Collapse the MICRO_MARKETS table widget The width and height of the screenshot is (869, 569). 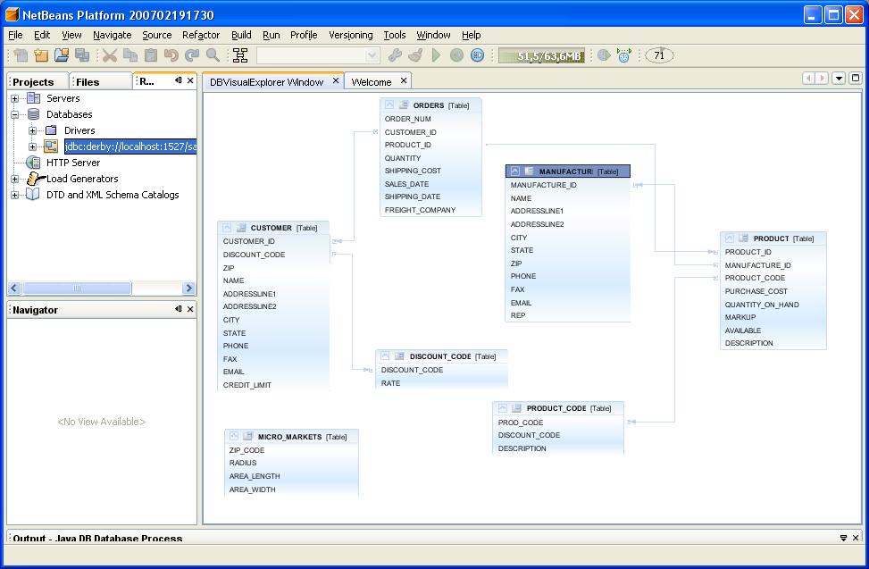click(234, 437)
